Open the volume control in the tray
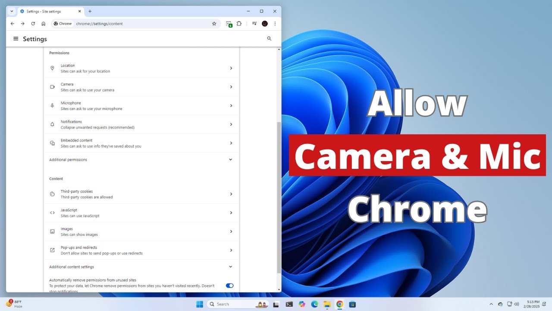 [x=516, y=304]
